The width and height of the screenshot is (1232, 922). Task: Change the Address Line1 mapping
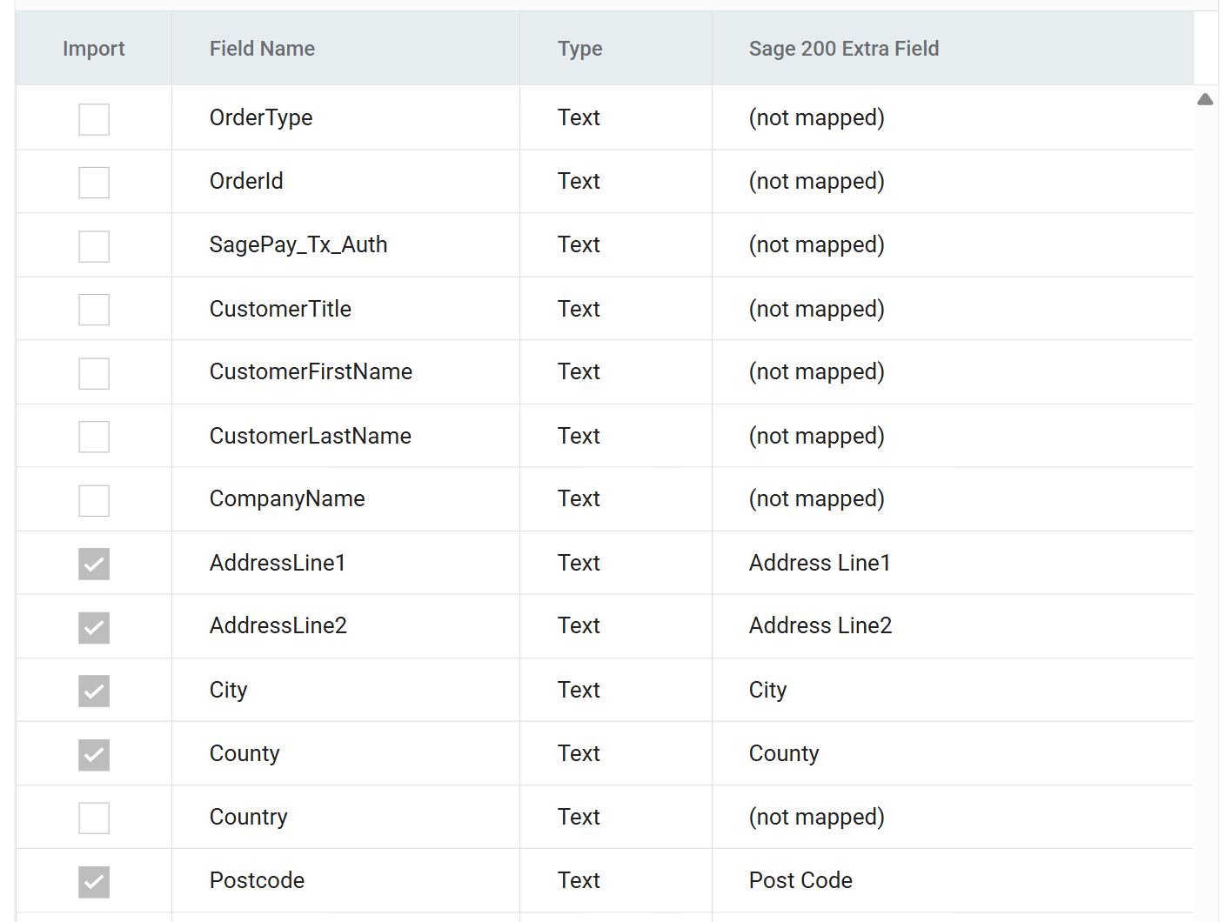(x=952, y=563)
